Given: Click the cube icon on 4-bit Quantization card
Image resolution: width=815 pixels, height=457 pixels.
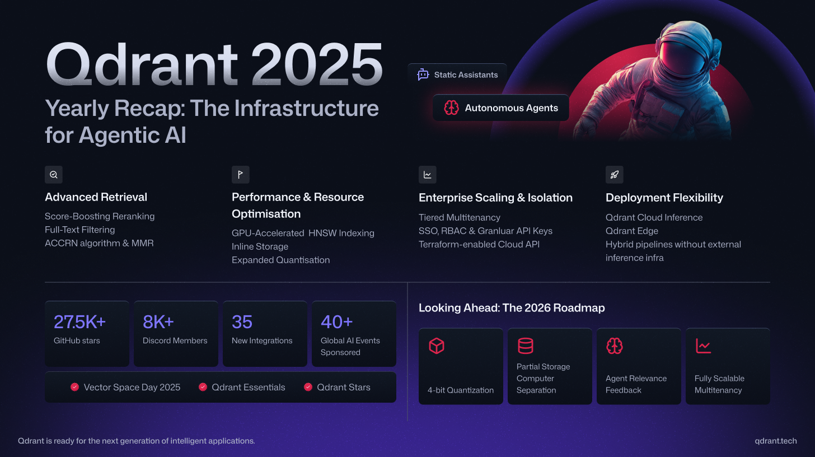Looking at the screenshot, I should coord(437,346).
